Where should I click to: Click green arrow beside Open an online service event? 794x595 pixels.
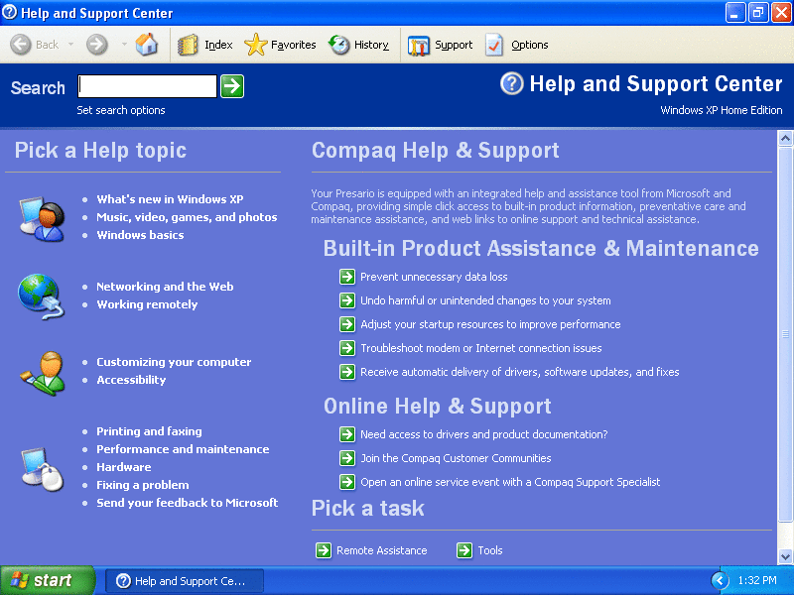(x=347, y=482)
